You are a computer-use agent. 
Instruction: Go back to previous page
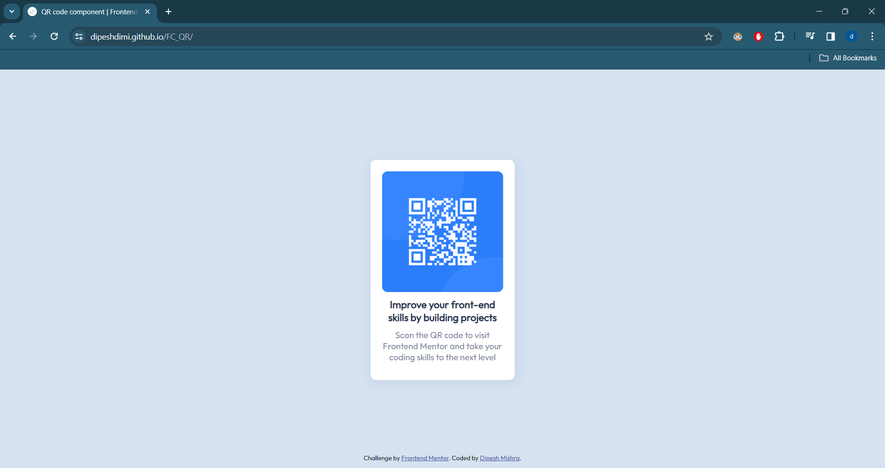[x=13, y=36]
